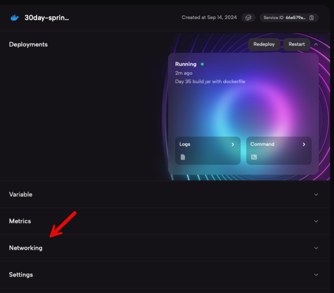Image resolution: width=334 pixels, height=293 pixels.
Task: Select the Service ID 66e579a... pill
Action: (289, 18)
